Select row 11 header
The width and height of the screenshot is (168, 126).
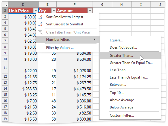click(x=5, y=68)
